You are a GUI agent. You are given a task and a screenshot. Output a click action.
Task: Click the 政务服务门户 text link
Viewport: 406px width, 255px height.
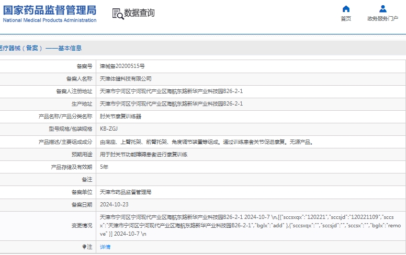pos(382,19)
